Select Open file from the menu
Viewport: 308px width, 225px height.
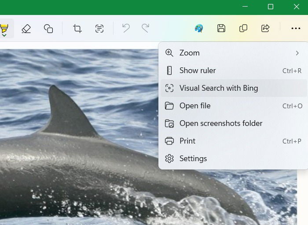click(233, 106)
